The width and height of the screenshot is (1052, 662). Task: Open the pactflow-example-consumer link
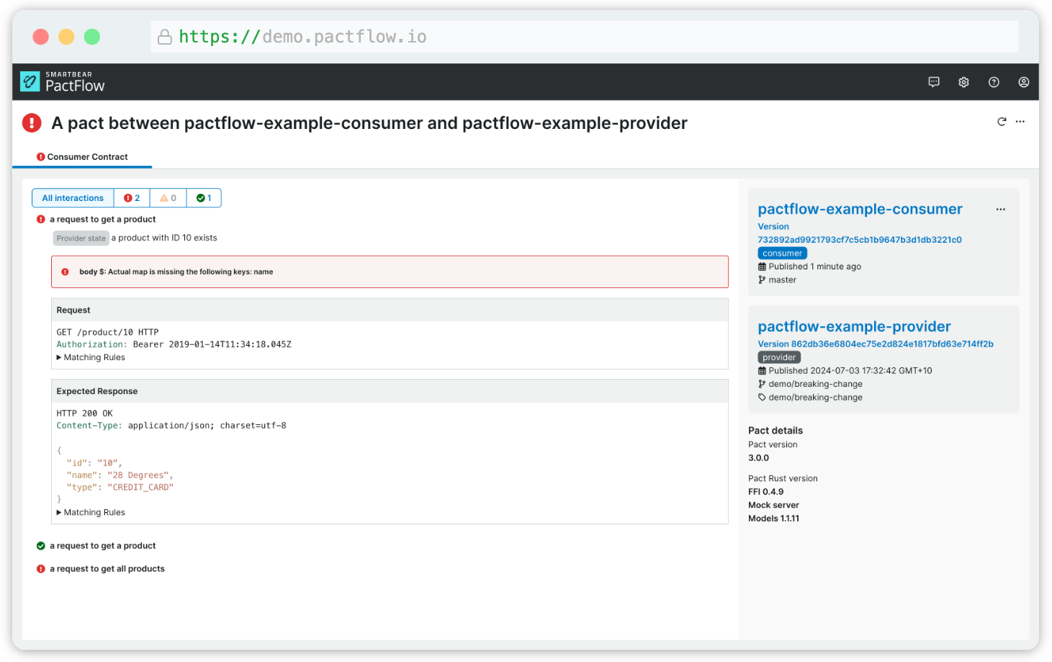click(860, 209)
